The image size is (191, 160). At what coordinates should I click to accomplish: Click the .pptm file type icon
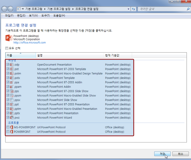tap(11, 109)
